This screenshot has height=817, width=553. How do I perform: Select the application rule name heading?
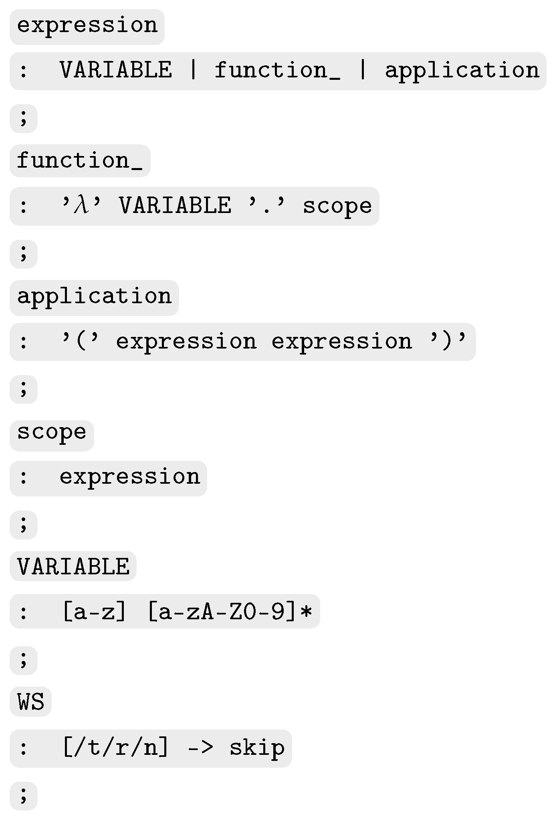tap(94, 297)
